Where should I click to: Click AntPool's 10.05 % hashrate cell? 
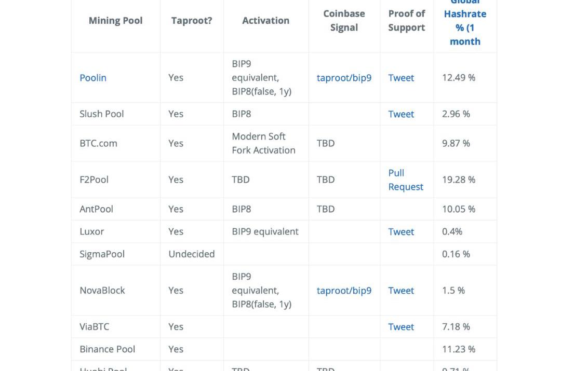pyautogui.click(x=458, y=209)
